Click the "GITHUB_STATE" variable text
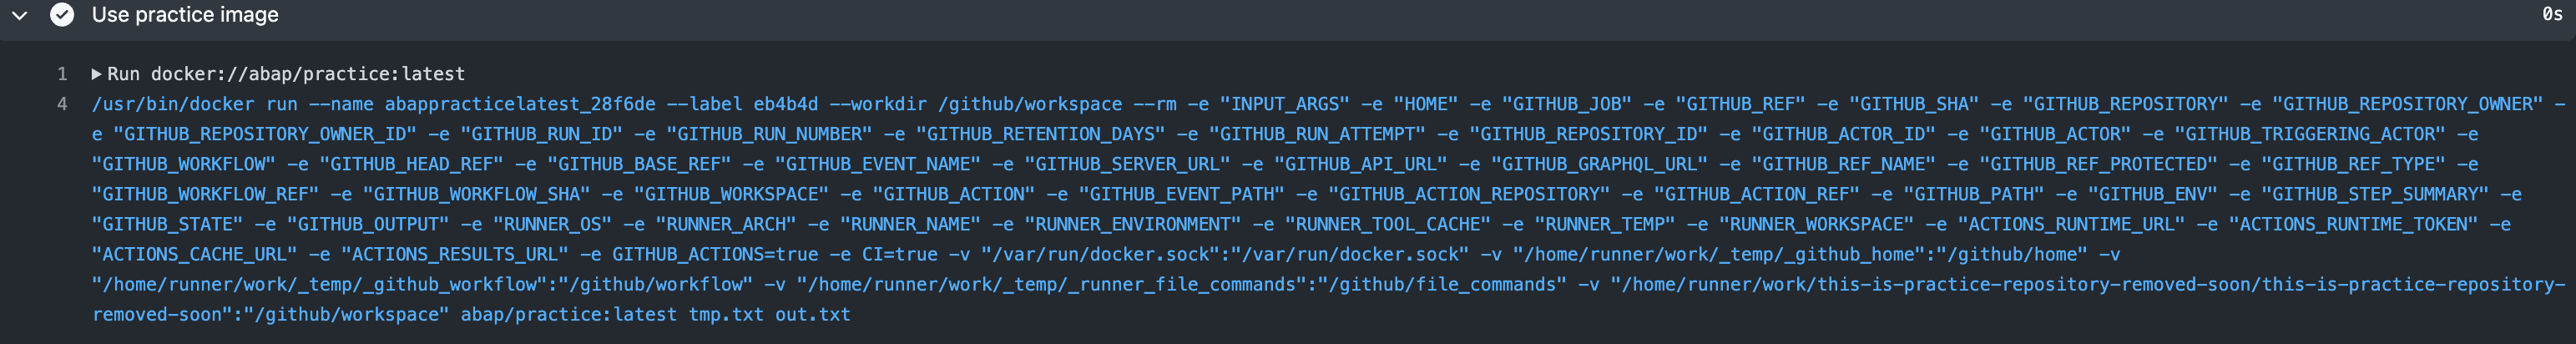The width and height of the screenshot is (2576, 344). [168, 224]
